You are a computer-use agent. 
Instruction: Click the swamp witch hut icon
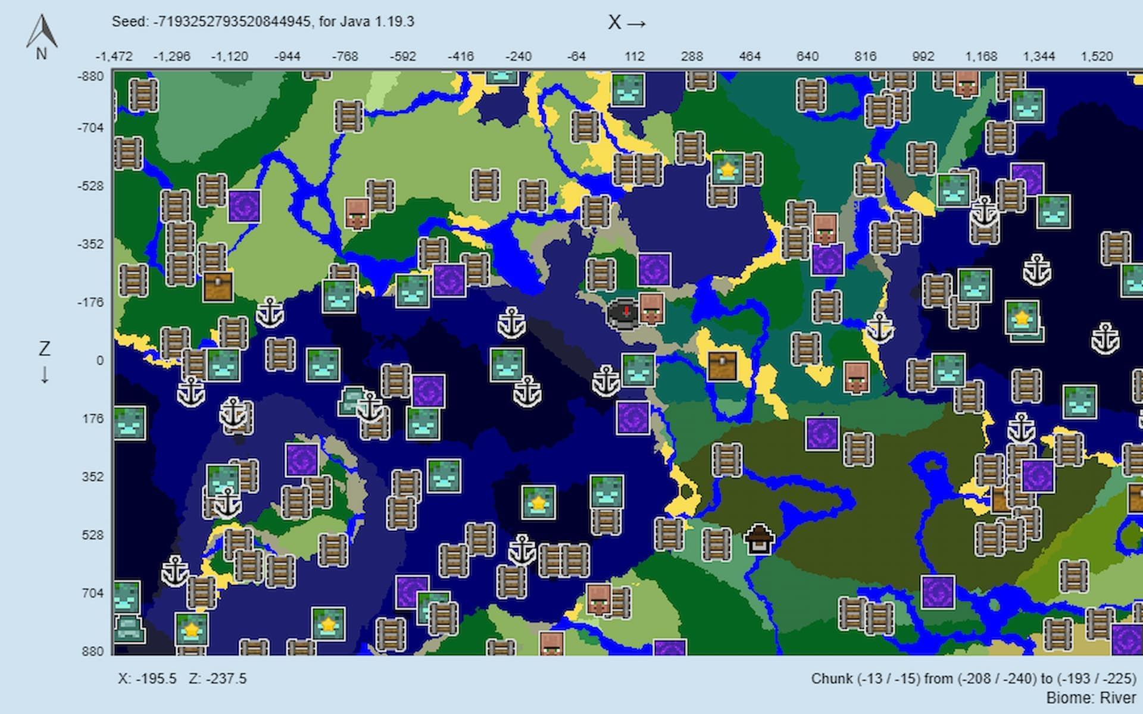[759, 538]
